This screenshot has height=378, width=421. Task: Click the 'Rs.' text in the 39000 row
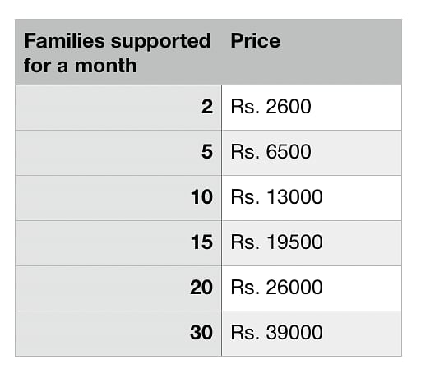point(245,333)
